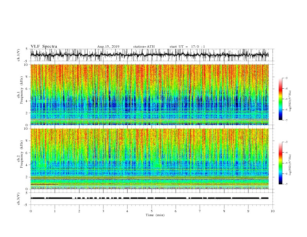
Task: Click the log(PSD) label beside ch.1 colorbar
Action: click(x=290, y=101)
